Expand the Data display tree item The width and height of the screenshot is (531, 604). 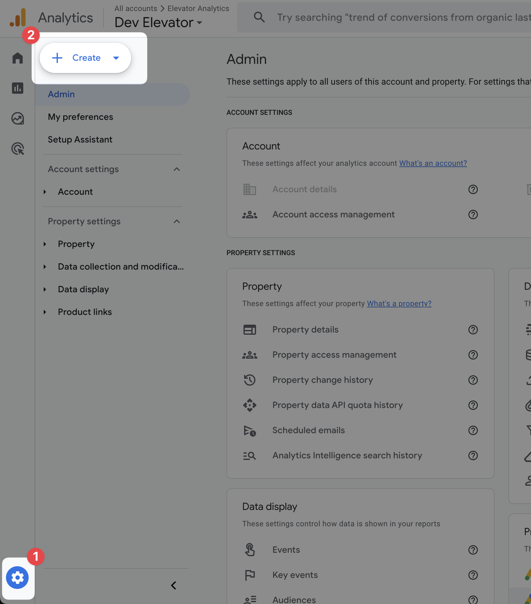(45, 289)
